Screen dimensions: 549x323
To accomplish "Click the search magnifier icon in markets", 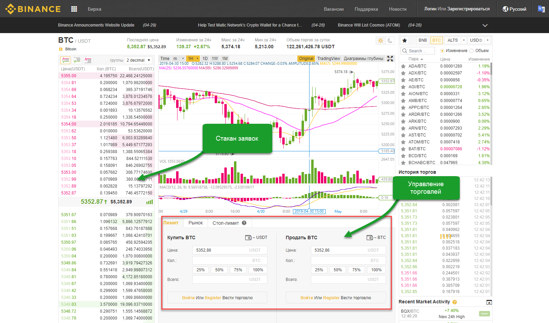I will pos(405,51).
